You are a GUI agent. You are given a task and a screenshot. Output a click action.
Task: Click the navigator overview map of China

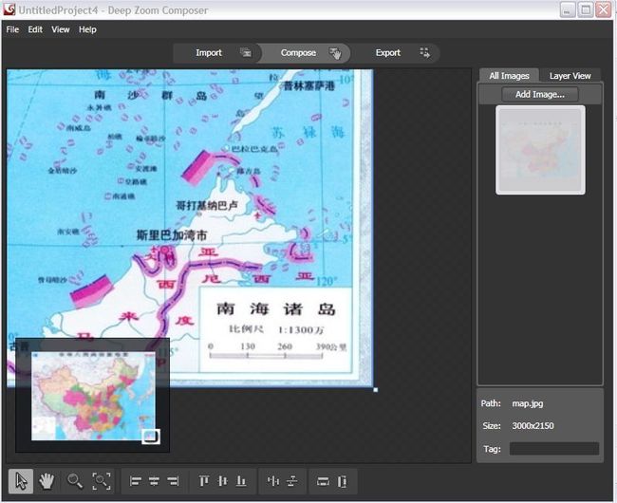coord(93,396)
